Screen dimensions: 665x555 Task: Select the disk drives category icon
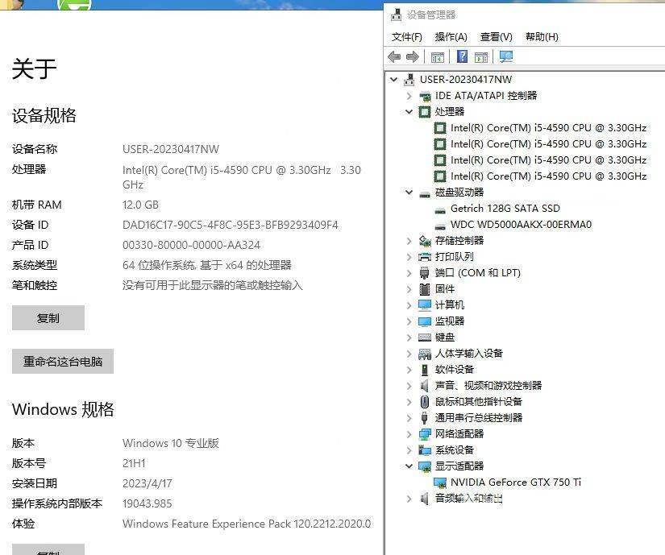[x=425, y=193]
